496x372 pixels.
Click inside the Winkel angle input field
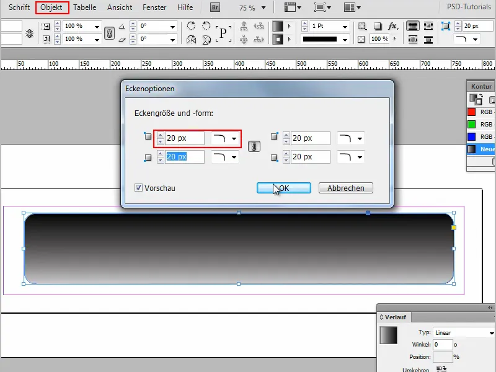[x=443, y=344]
